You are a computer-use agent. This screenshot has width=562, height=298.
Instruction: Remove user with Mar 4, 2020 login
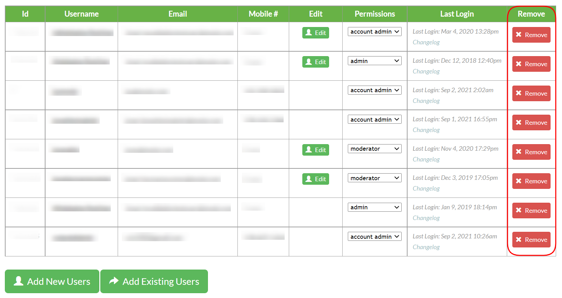(x=531, y=35)
